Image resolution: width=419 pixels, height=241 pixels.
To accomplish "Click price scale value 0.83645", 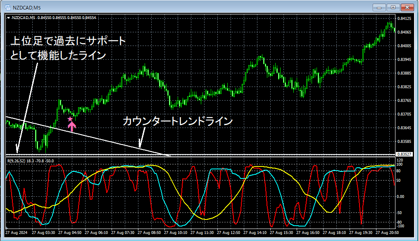I will [404, 128].
